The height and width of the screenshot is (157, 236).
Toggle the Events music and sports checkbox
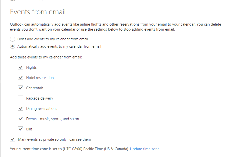pos(20,119)
